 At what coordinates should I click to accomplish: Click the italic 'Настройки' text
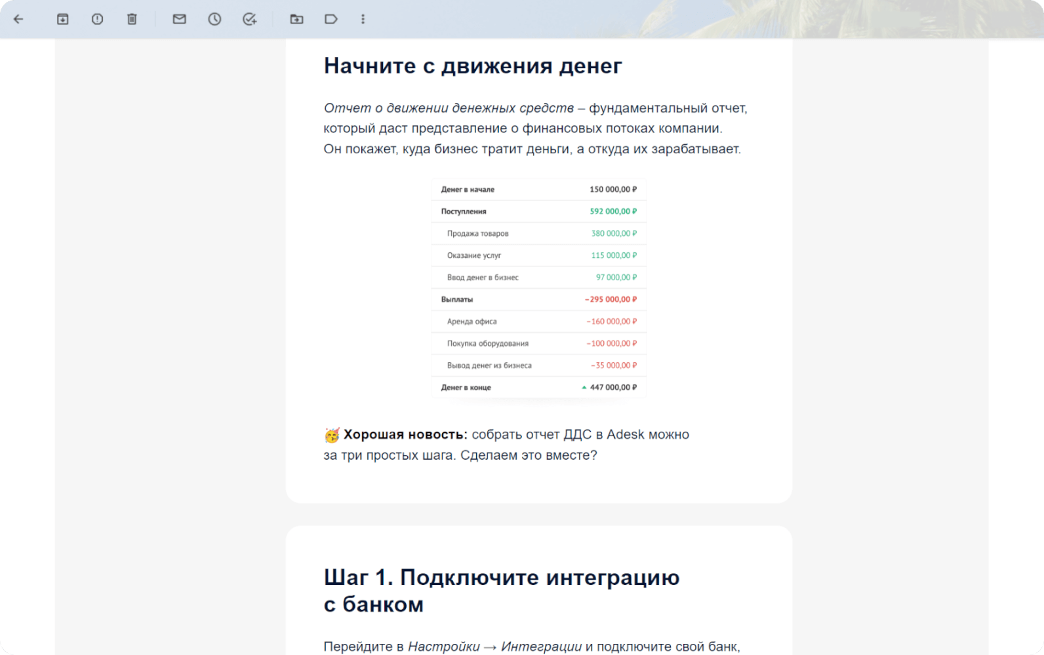pos(444,646)
